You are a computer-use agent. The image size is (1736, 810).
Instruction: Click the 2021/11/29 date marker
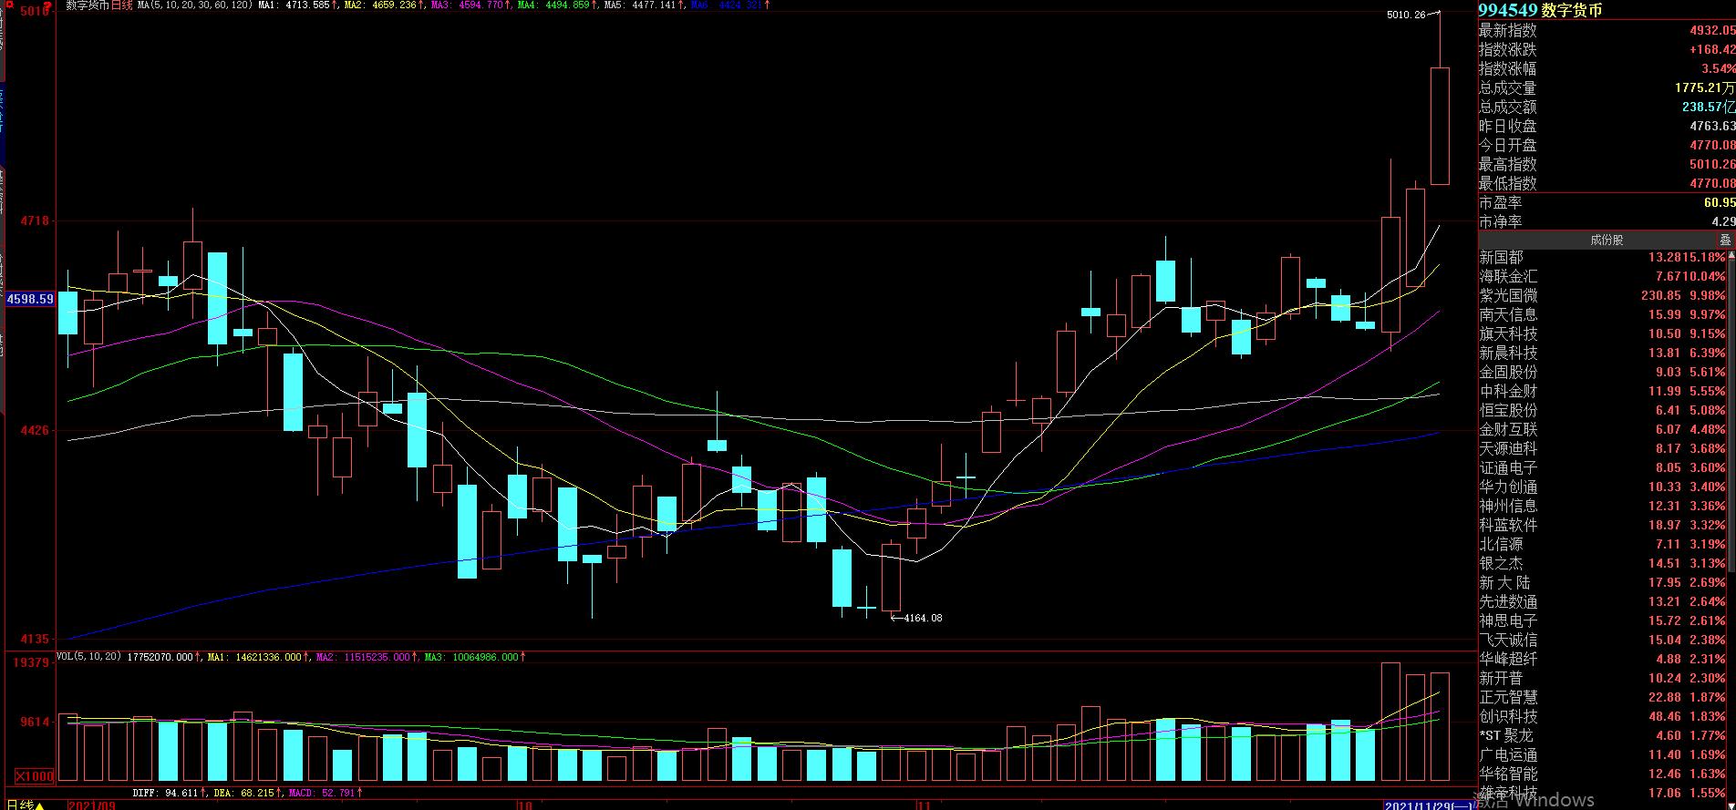pyautogui.click(x=1427, y=805)
